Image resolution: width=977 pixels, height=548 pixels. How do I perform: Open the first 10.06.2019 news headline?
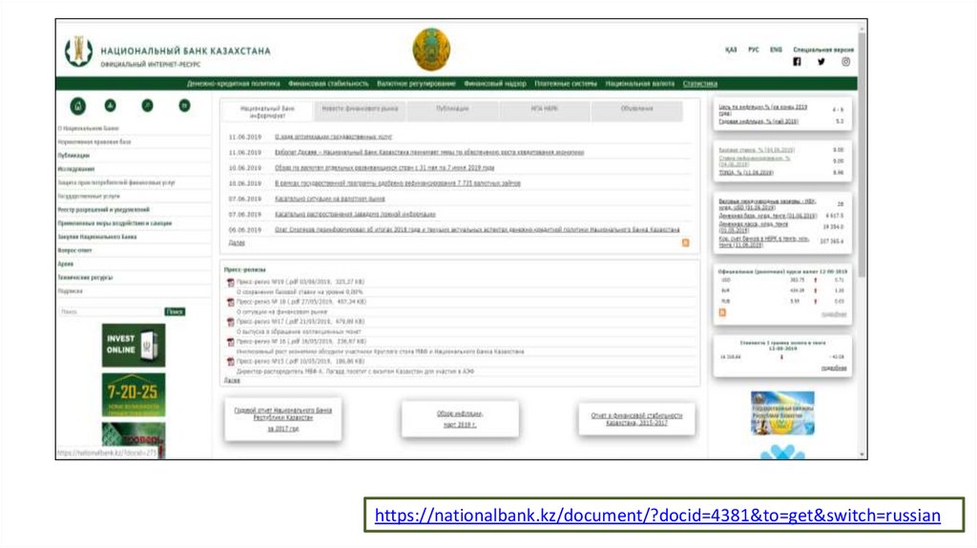pos(385,168)
